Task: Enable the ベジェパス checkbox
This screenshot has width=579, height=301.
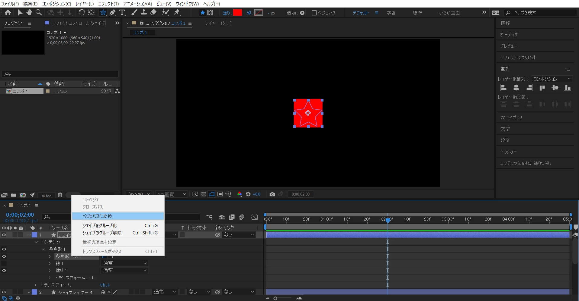Action: [x=314, y=13]
